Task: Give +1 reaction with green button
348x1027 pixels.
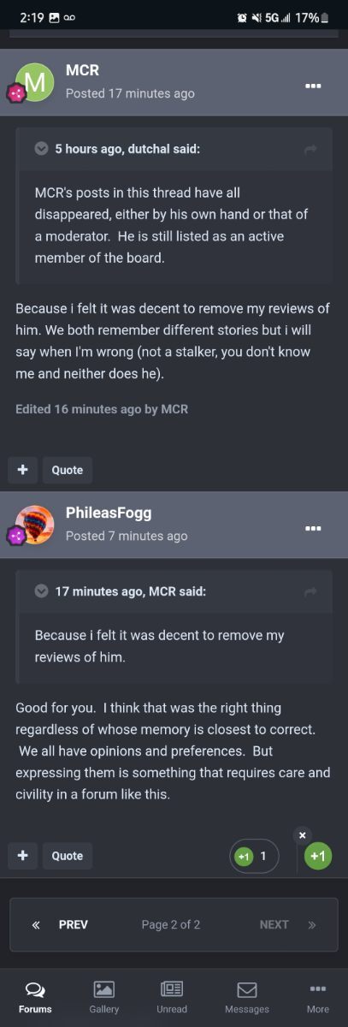Action: (317, 856)
